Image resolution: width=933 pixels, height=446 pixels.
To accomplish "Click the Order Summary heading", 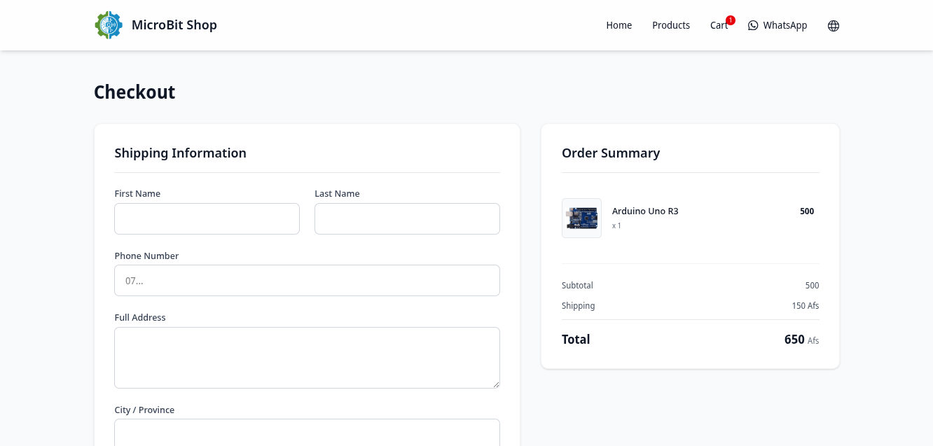I will [611, 153].
